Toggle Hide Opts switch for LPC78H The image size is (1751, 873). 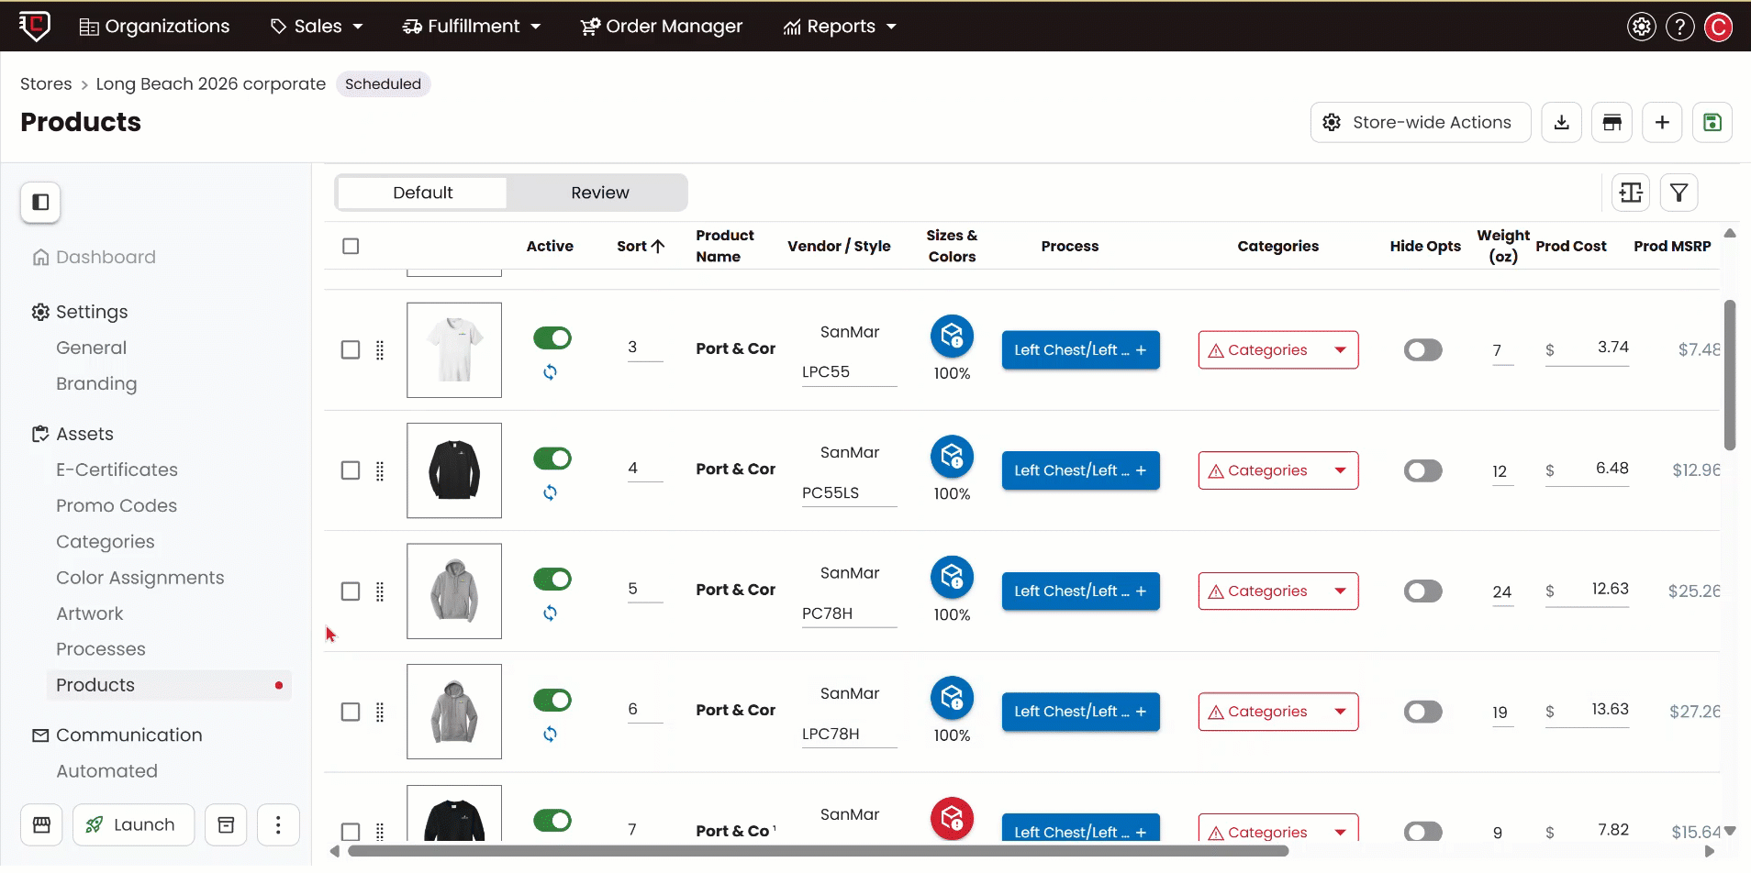(x=1423, y=712)
